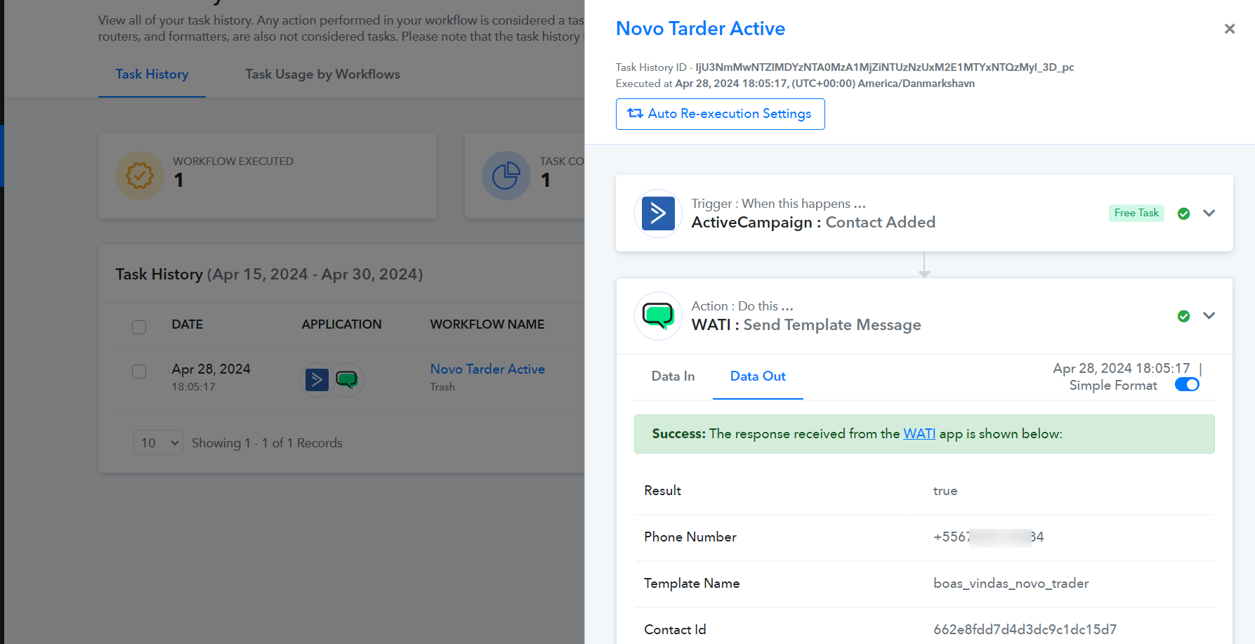Click the Free Task badge
The width and height of the screenshot is (1255, 644).
tap(1136, 213)
